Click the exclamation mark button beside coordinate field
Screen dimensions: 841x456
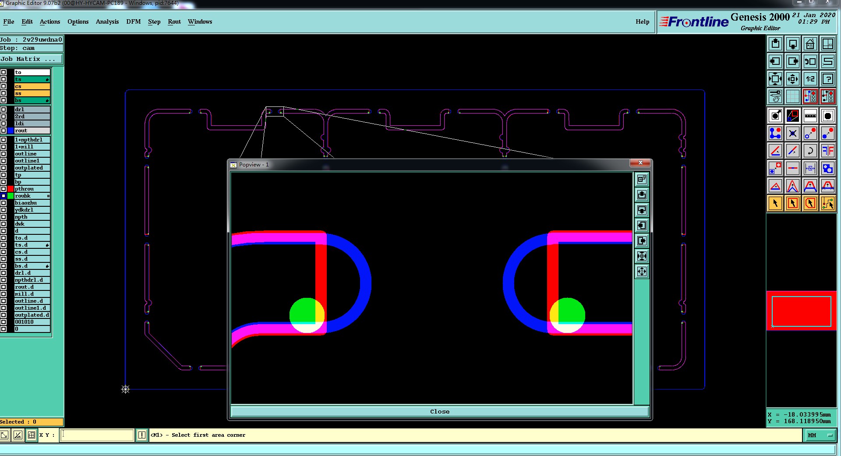(142, 435)
